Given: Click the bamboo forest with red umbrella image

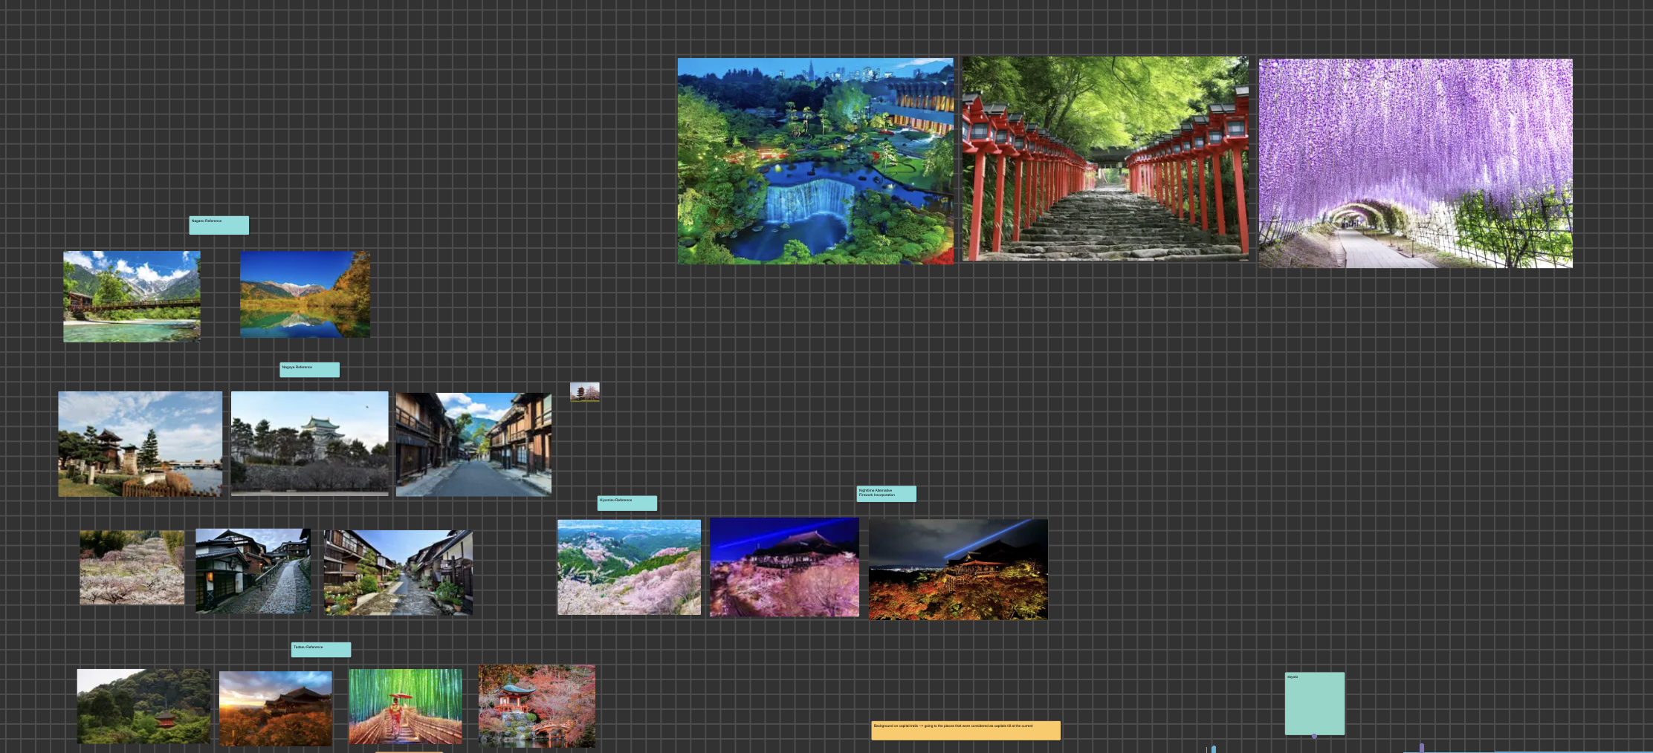Looking at the screenshot, I should pyautogui.click(x=405, y=706).
